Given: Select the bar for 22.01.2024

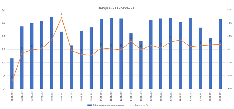Looking at the screenshot, I should click(220, 54).
